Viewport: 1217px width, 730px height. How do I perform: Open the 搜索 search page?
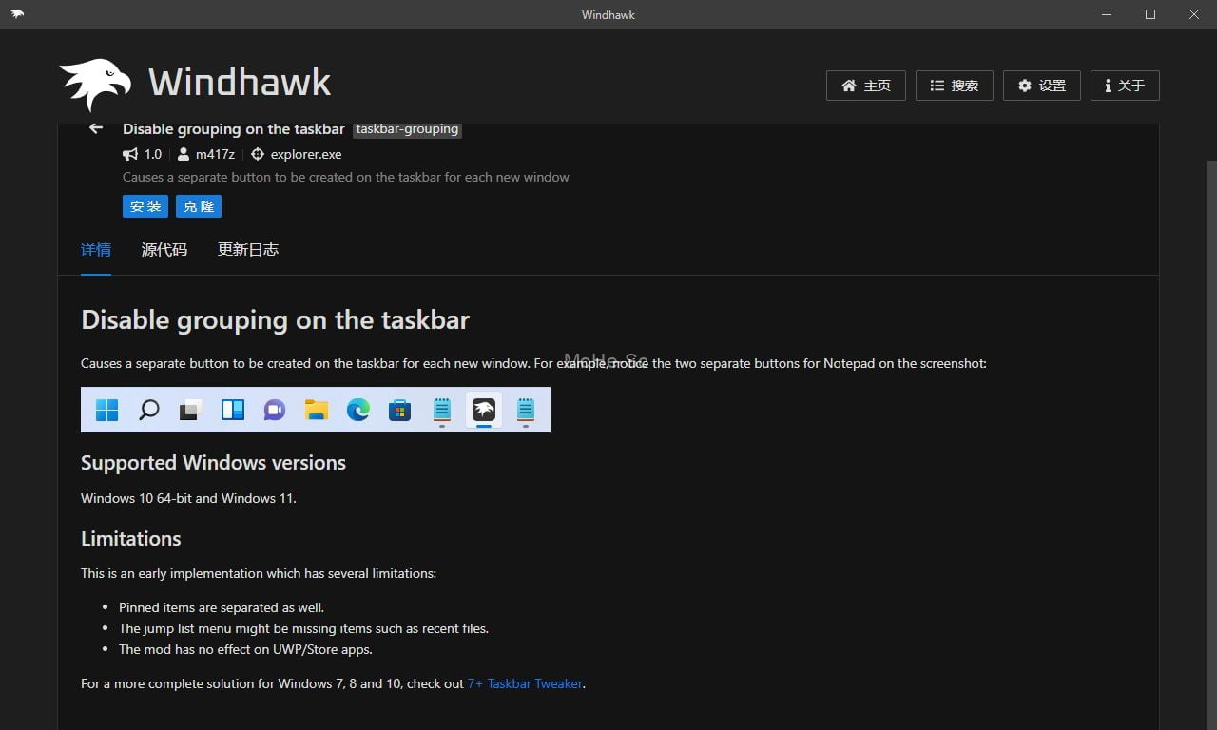coord(954,86)
